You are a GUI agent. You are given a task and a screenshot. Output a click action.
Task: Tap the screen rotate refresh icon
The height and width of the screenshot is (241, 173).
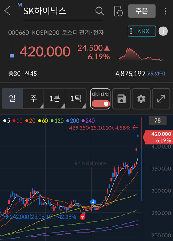tap(118, 11)
